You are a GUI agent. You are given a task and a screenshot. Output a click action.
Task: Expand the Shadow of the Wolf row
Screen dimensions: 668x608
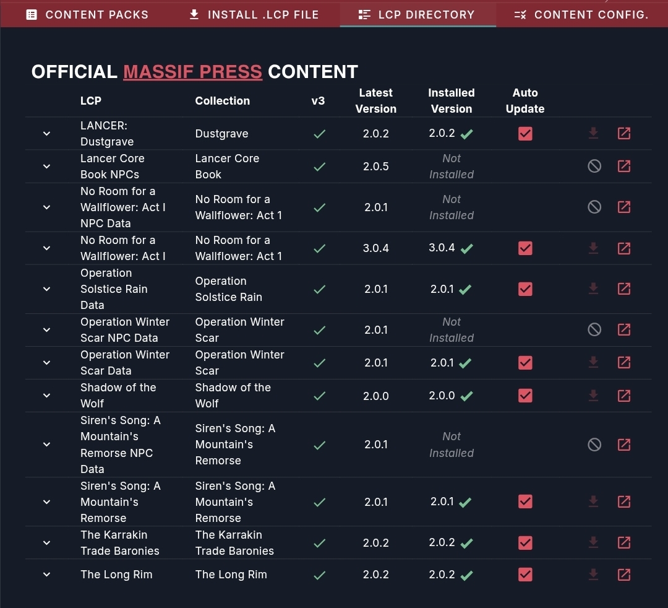(x=47, y=396)
